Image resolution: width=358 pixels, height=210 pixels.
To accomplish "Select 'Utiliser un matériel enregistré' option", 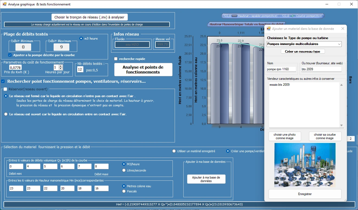I will click(174, 151).
